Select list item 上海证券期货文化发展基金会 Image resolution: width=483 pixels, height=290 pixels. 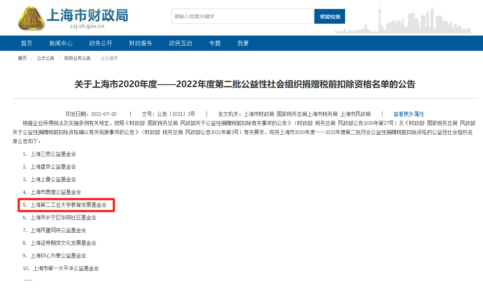(x=63, y=243)
